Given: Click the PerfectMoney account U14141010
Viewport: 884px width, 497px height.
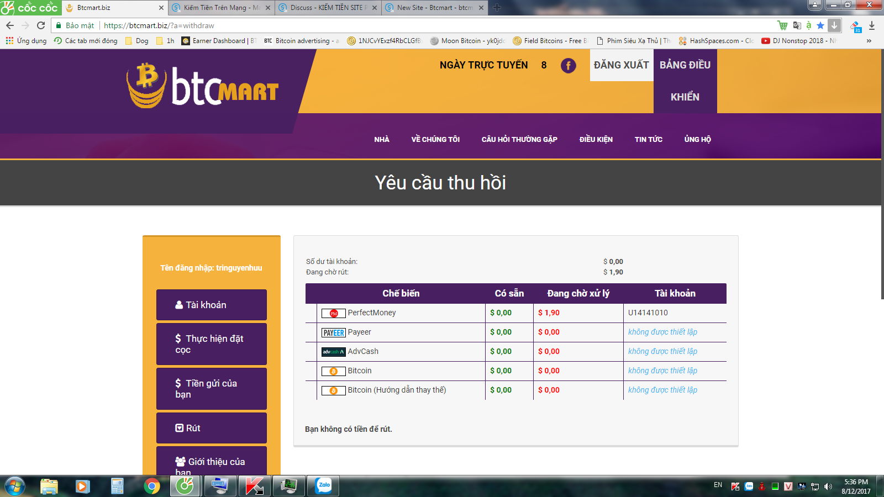Looking at the screenshot, I should [x=648, y=313].
